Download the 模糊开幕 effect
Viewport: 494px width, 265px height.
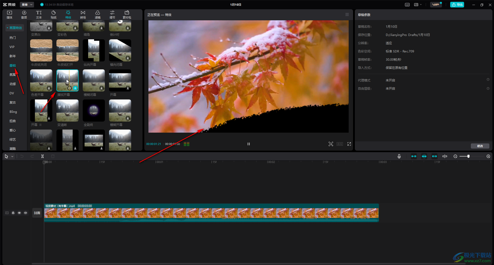(128, 118)
